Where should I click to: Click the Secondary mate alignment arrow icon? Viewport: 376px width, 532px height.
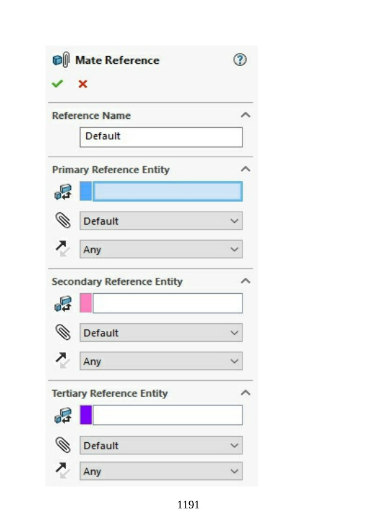[x=62, y=361]
